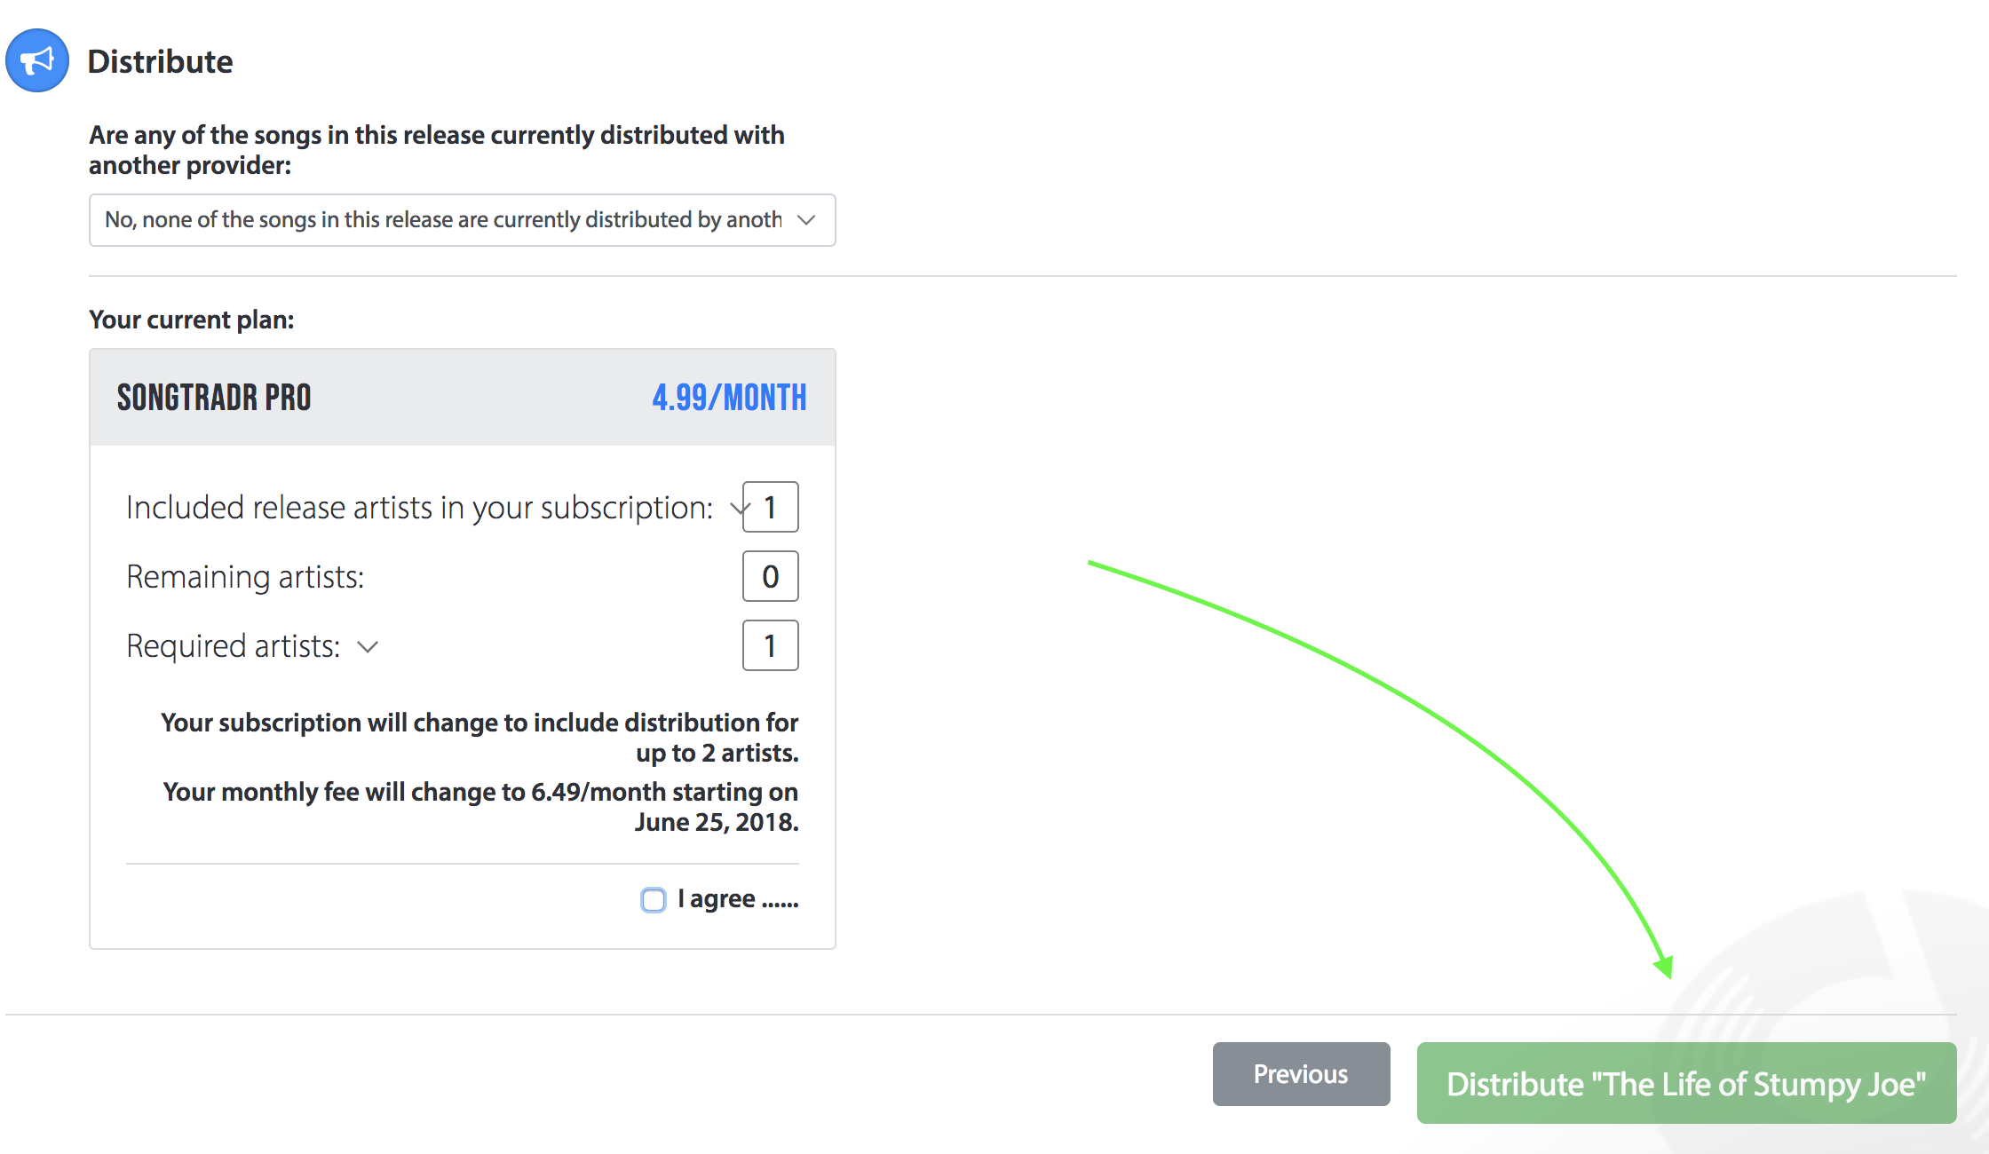Select the Required artists count box
Screen dimensions: 1989x1154
coord(771,645)
